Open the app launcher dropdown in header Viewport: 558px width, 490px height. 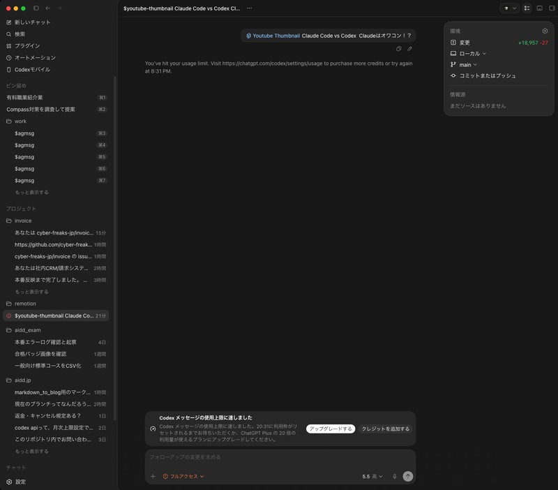point(510,8)
